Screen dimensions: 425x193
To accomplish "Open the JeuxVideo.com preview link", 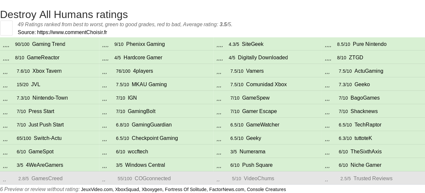I will pos(96,189).
